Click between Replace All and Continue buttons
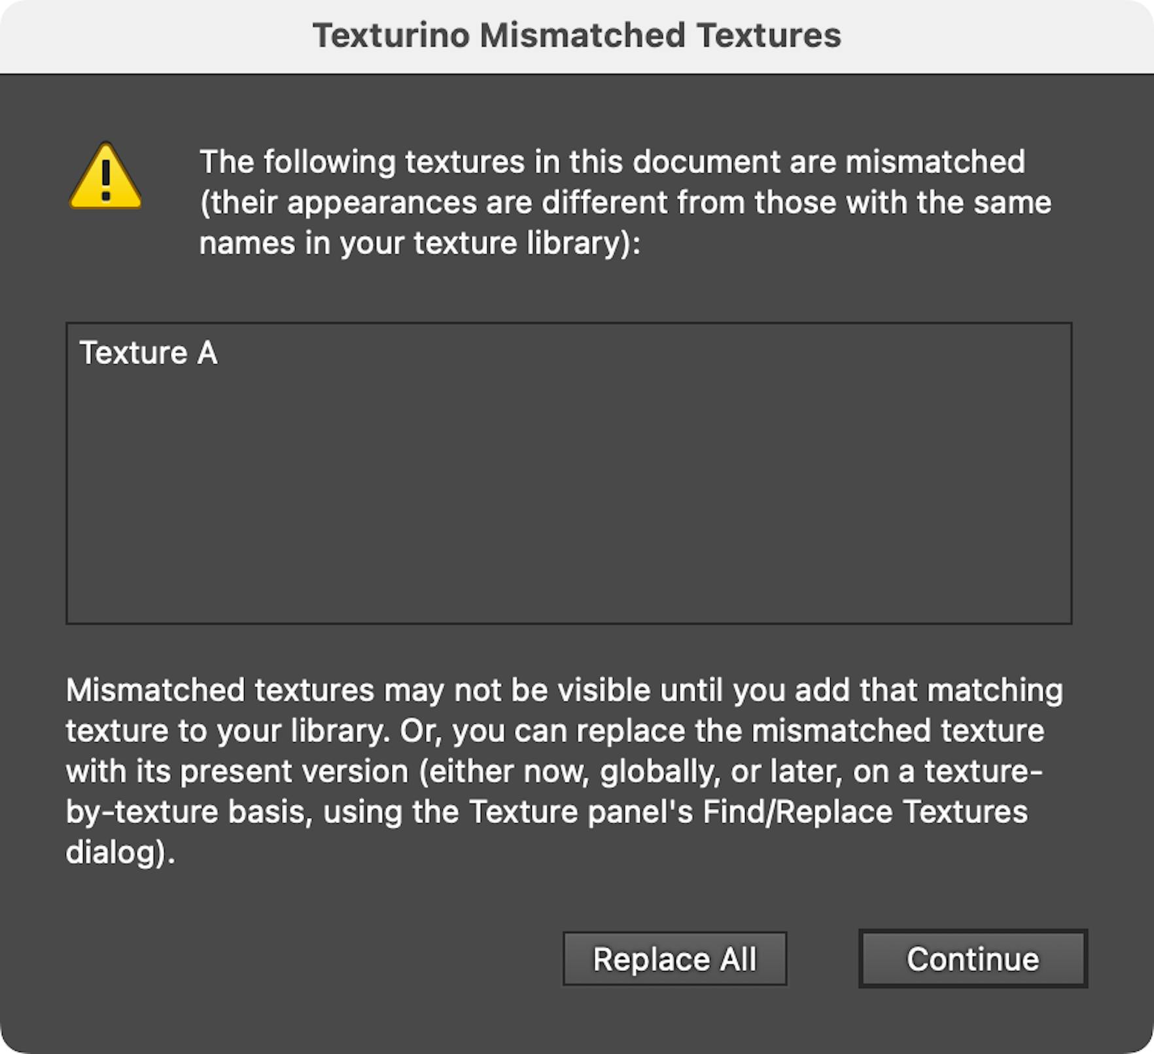This screenshot has width=1154, height=1054. (x=823, y=959)
